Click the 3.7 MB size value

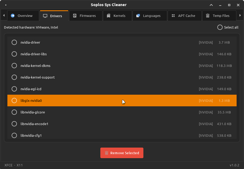click(224, 42)
